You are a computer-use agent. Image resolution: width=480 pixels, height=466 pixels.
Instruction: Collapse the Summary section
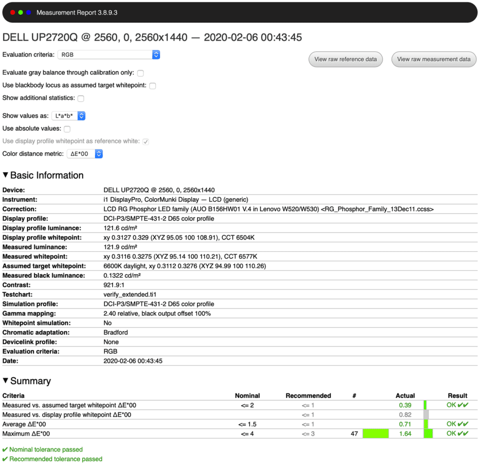pyautogui.click(x=5, y=381)
